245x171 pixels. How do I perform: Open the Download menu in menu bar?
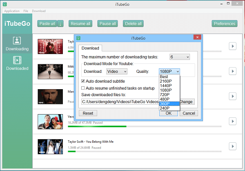pos(39,11)
